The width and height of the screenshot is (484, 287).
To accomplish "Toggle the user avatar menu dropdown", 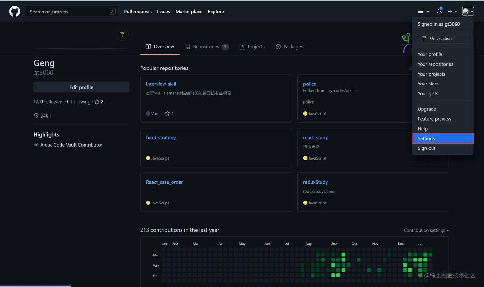I will [x=468, y=12].
